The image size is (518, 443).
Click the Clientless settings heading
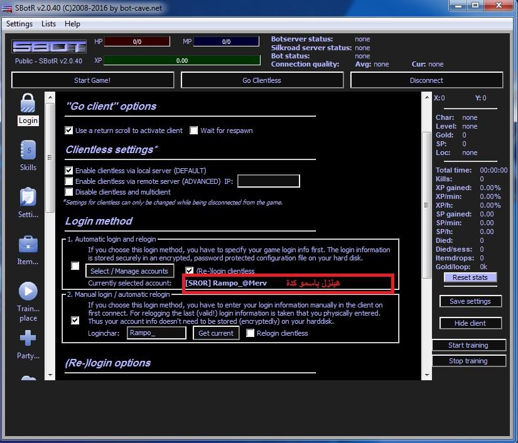pos(112,149)
